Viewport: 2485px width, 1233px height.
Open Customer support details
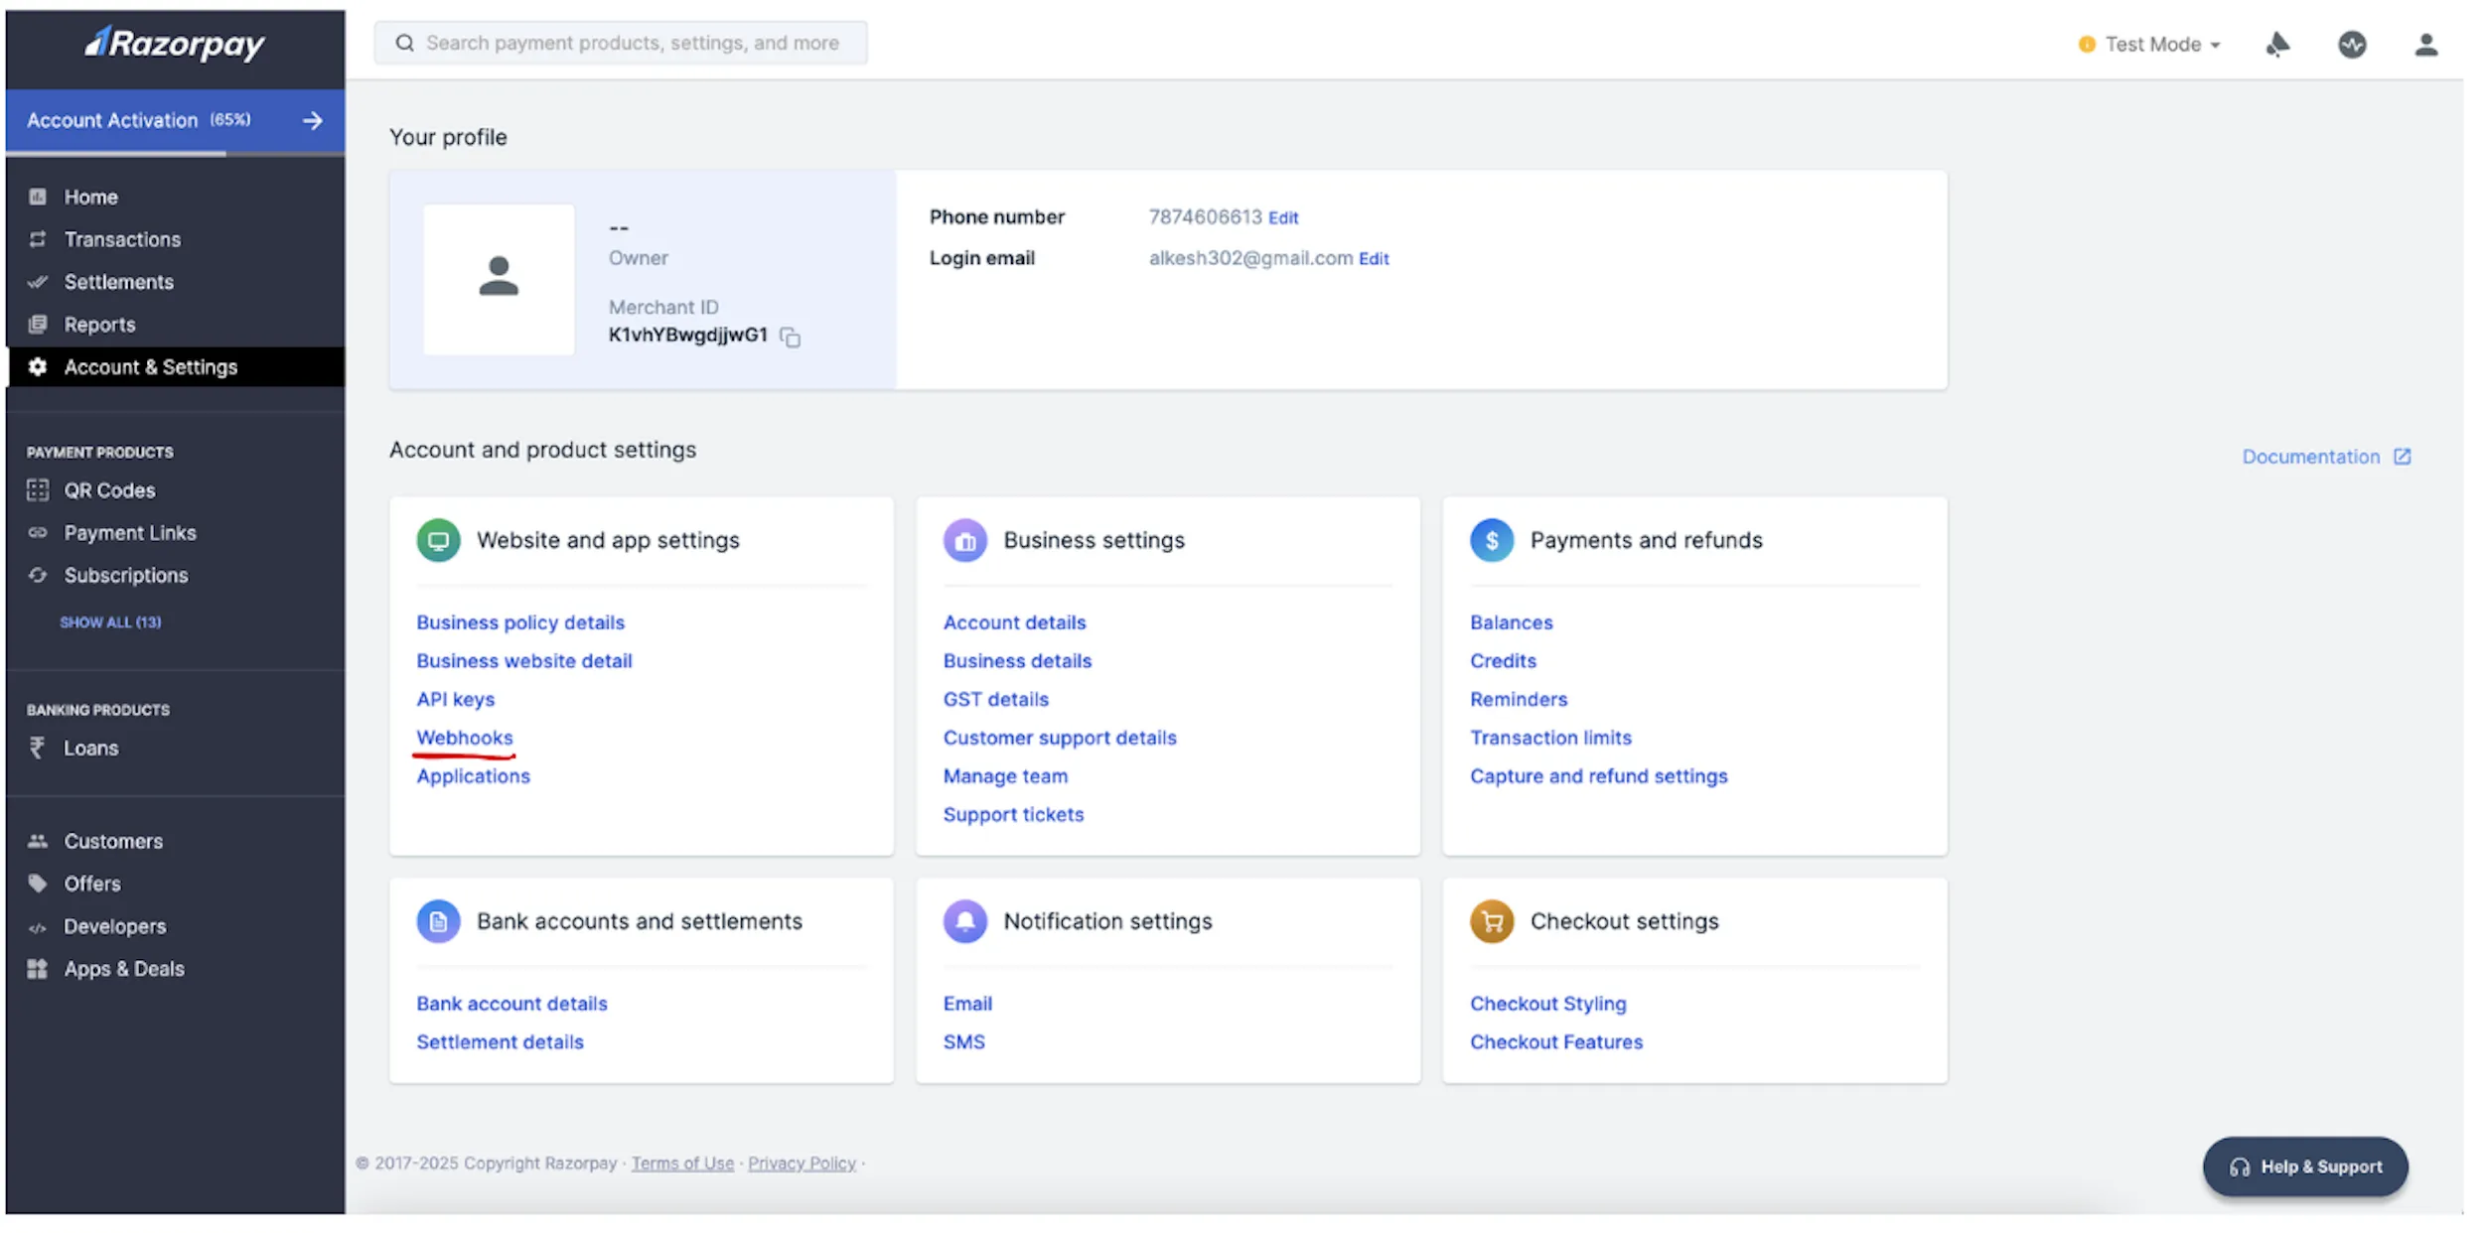pos(1060,738)
